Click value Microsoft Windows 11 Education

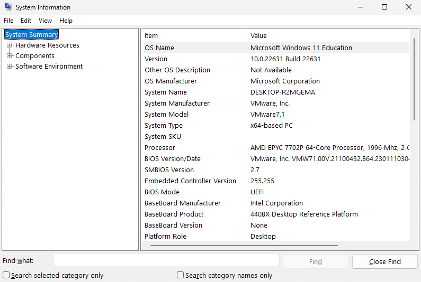click(x=301, y=48)
